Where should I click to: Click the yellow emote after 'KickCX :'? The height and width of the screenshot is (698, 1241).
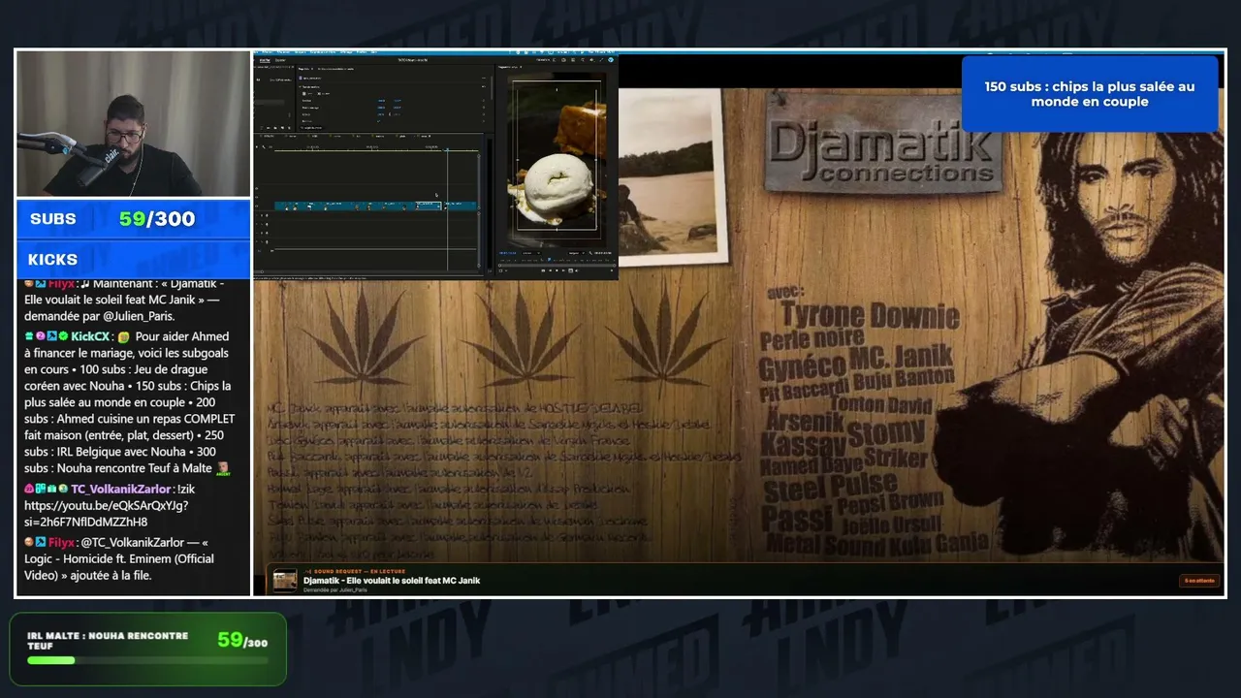tap(124, 336)
